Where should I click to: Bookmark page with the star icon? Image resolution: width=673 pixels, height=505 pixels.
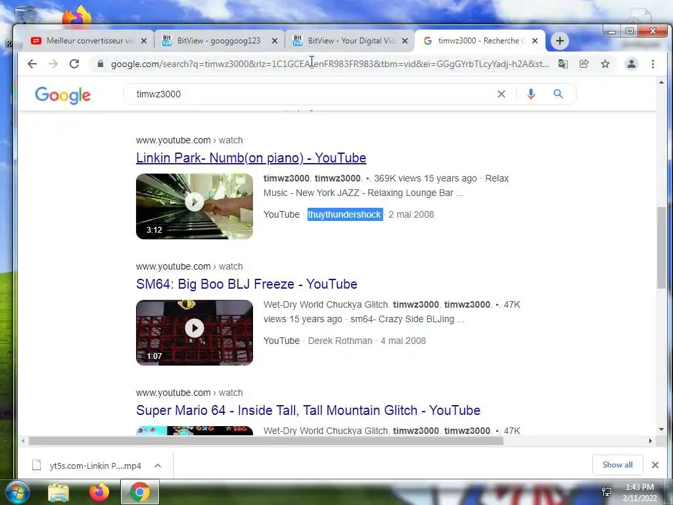point(605,64)
